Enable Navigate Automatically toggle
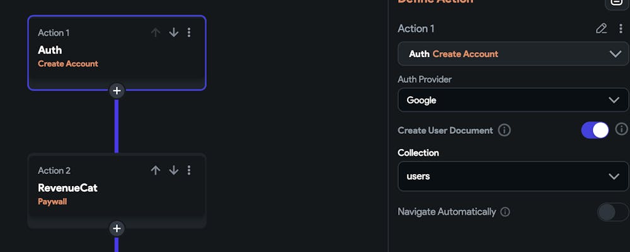The image size is (630, 252). coord(612,212)
